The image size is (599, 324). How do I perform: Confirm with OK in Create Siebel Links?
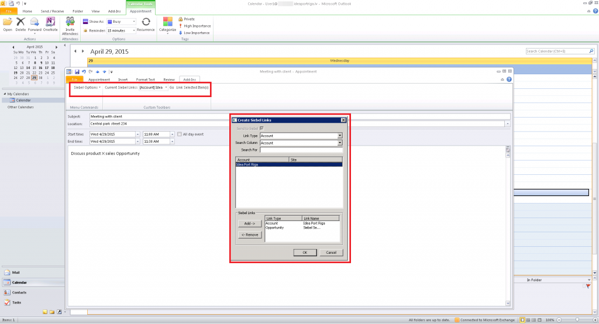click(x=305, y=253)
